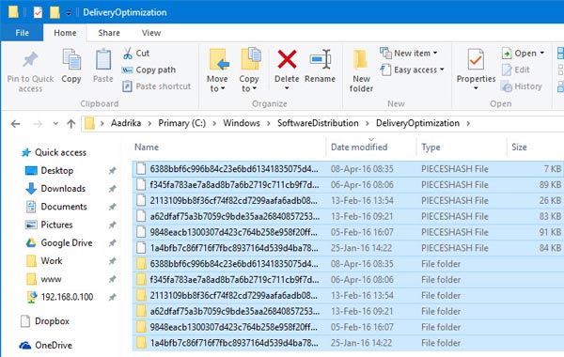Open the Open button dropdown arrow
The image size is (564, 357).
pos(542,54)
